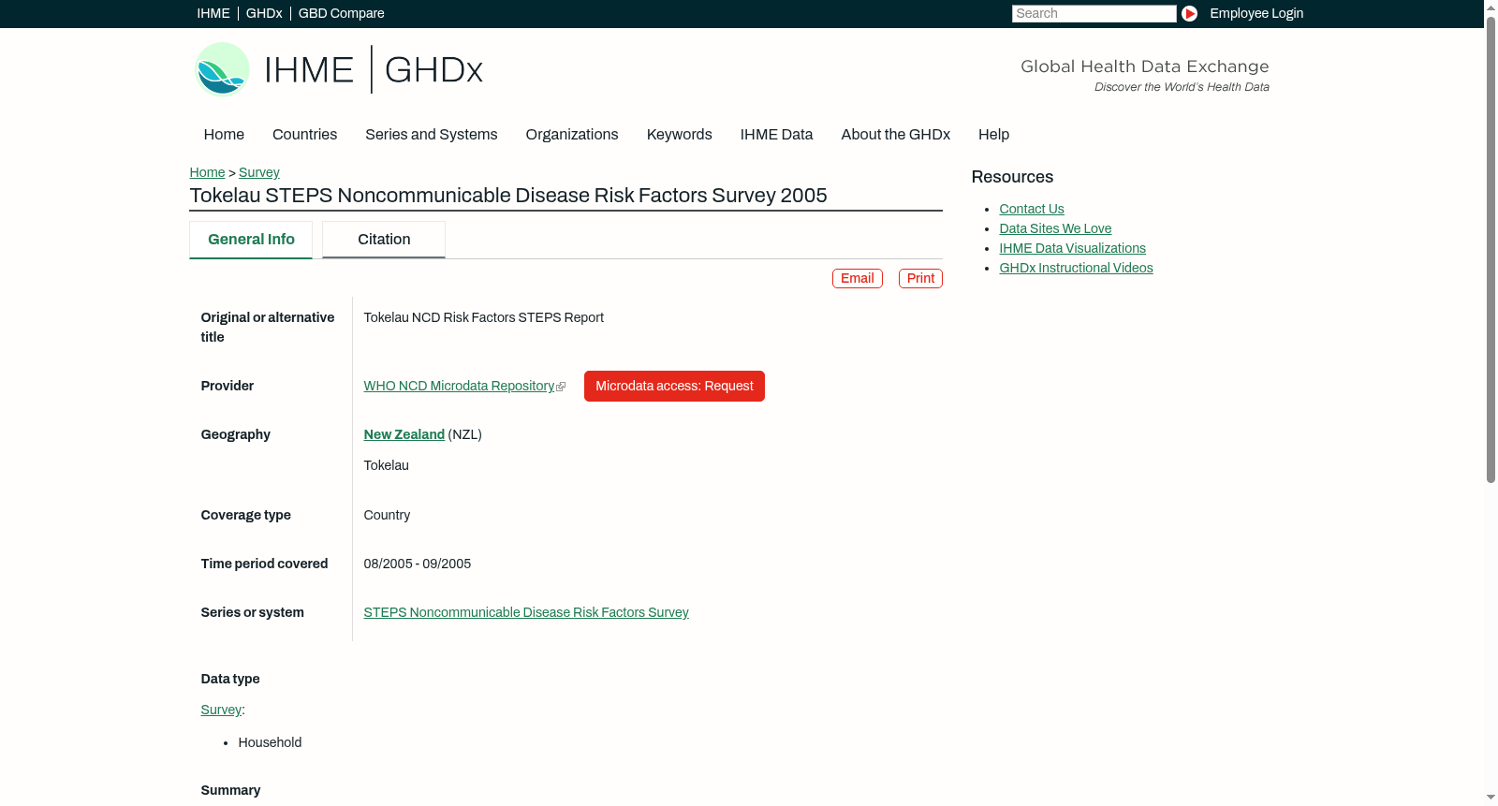Click the Resources heading
The image size is (1498, 806).
point(1012,177)
